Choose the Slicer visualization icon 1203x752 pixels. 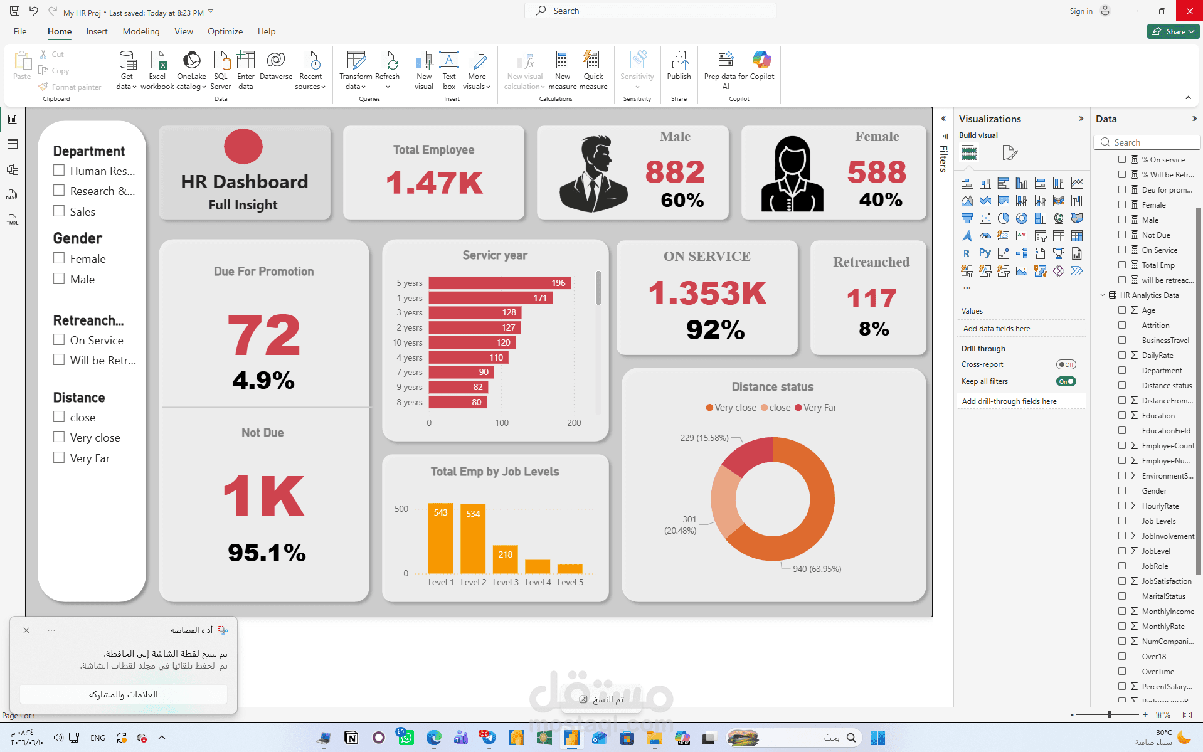1041,236
